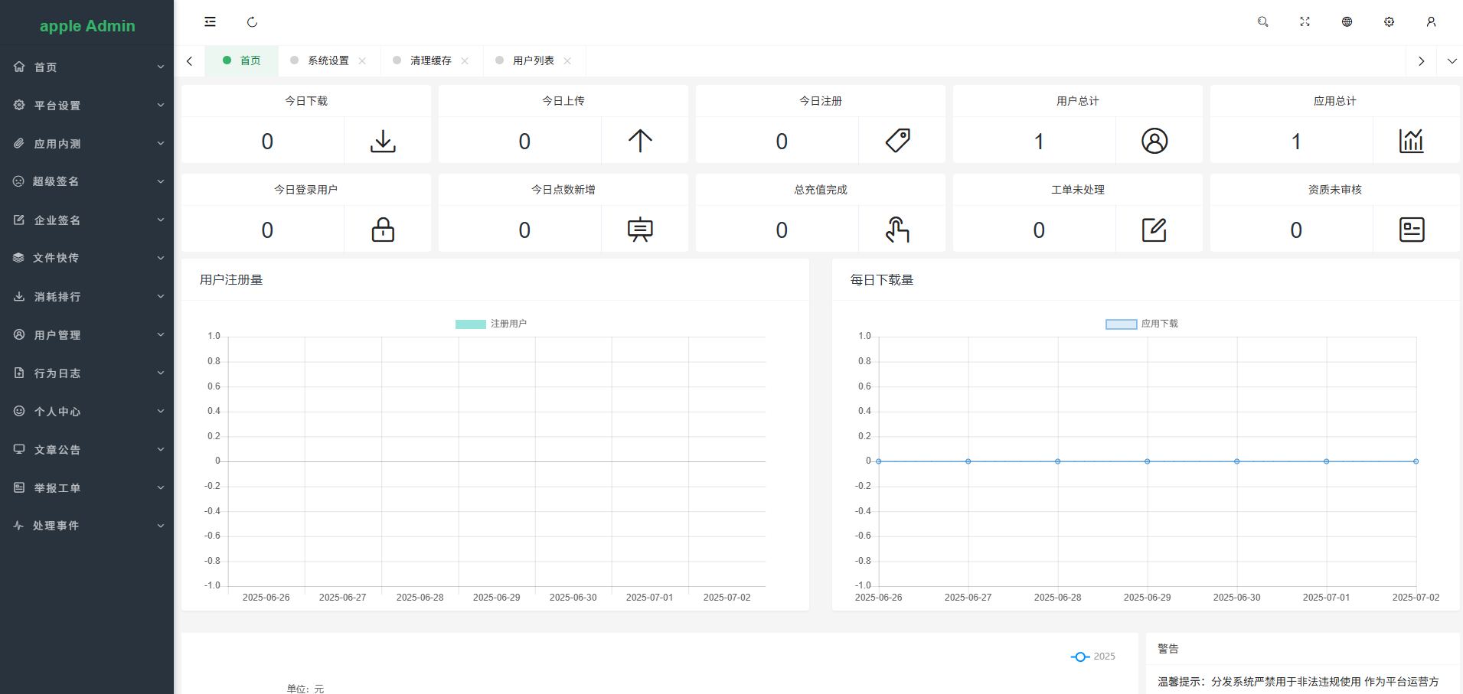Click the 警告 panel heading
Image resolution: width=1463 pixels, height=694 pixels.
click(x=1168, y=649)
